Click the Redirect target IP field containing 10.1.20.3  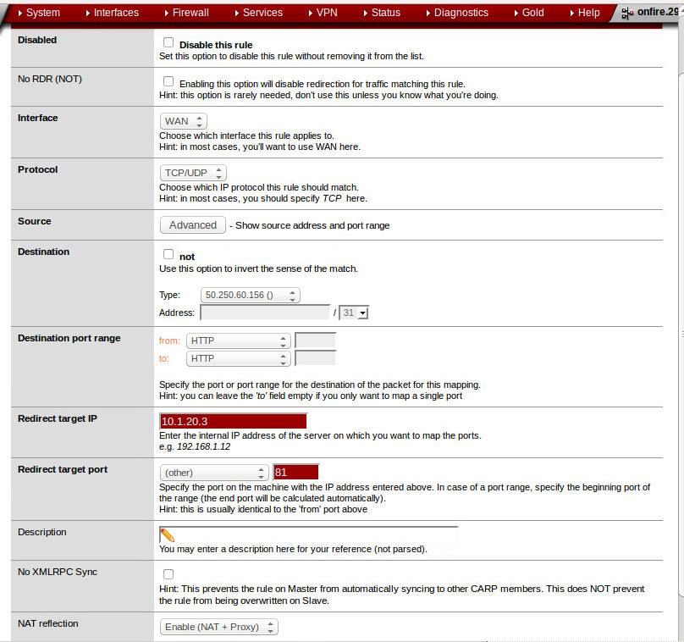234,421
